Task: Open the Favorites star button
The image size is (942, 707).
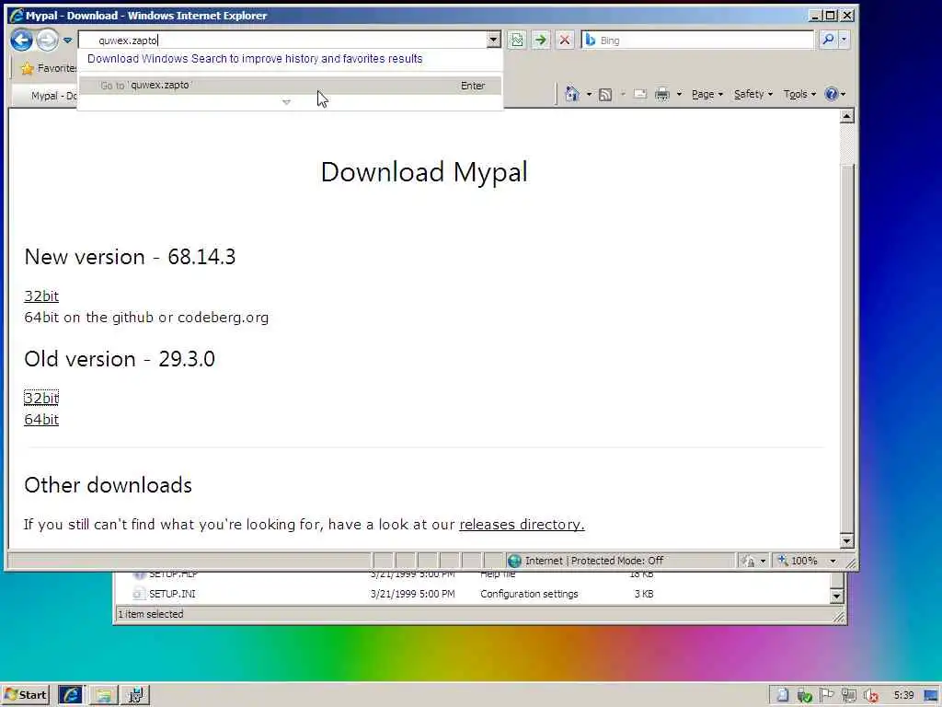Action: 48,68
